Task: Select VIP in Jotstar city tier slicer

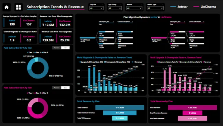Action: point(66,48)
